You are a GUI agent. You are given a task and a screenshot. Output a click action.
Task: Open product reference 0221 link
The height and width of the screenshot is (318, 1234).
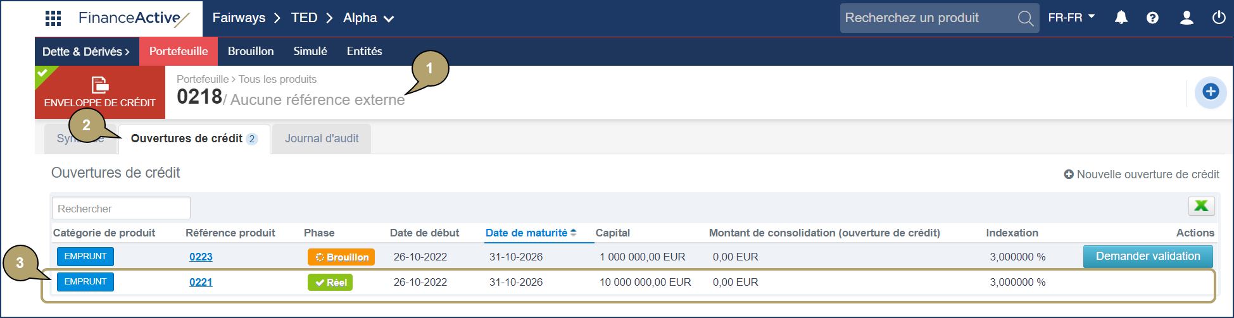[201, 282]
